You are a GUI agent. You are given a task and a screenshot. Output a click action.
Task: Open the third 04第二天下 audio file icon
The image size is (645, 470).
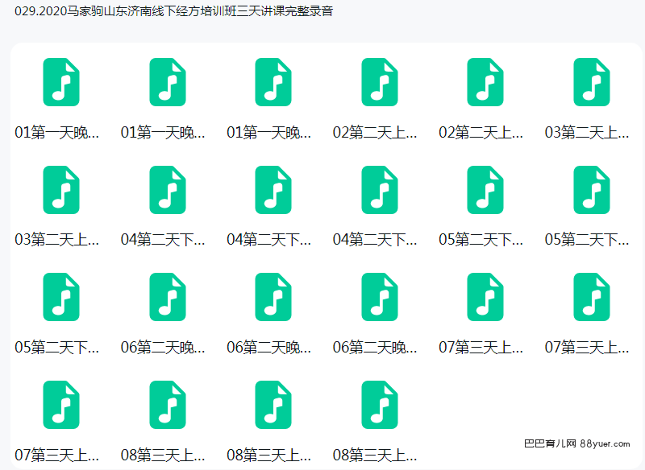[x=380, y=190]
